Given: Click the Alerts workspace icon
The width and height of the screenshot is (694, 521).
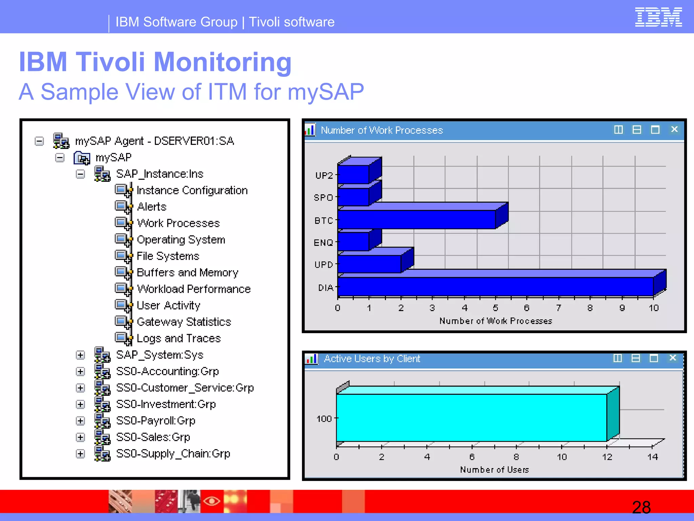Looking at the screenshot, I should coord(124,207).
